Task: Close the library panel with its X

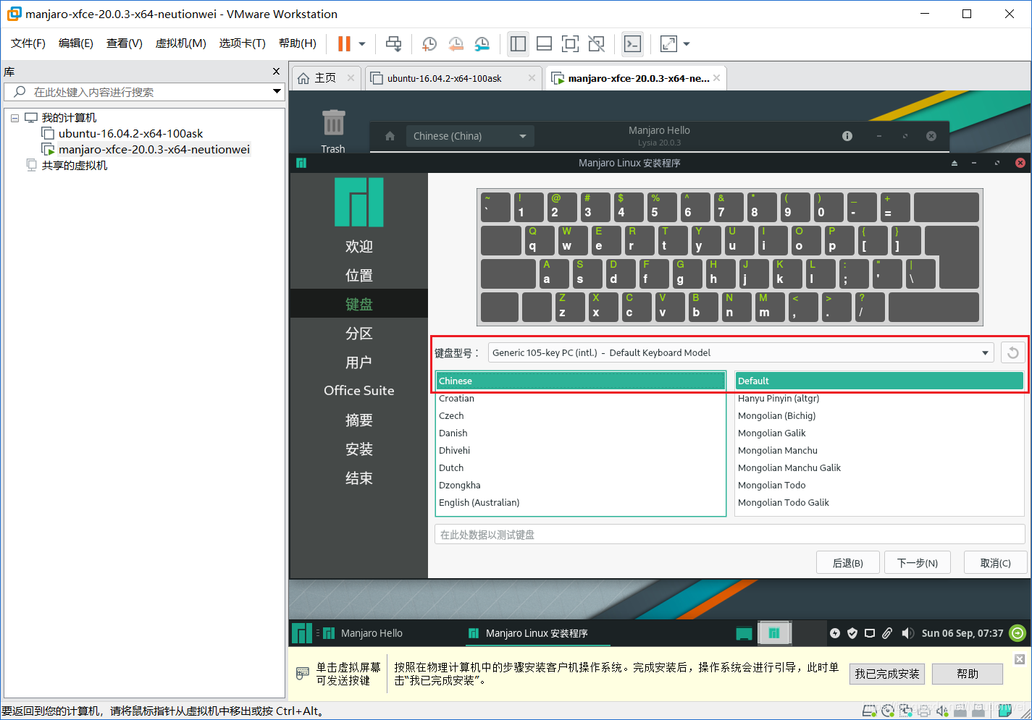Action: tap(276, 72)
